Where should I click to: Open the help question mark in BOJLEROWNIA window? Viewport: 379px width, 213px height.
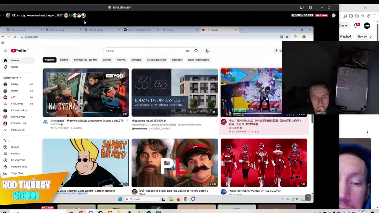tap(310, 7)
